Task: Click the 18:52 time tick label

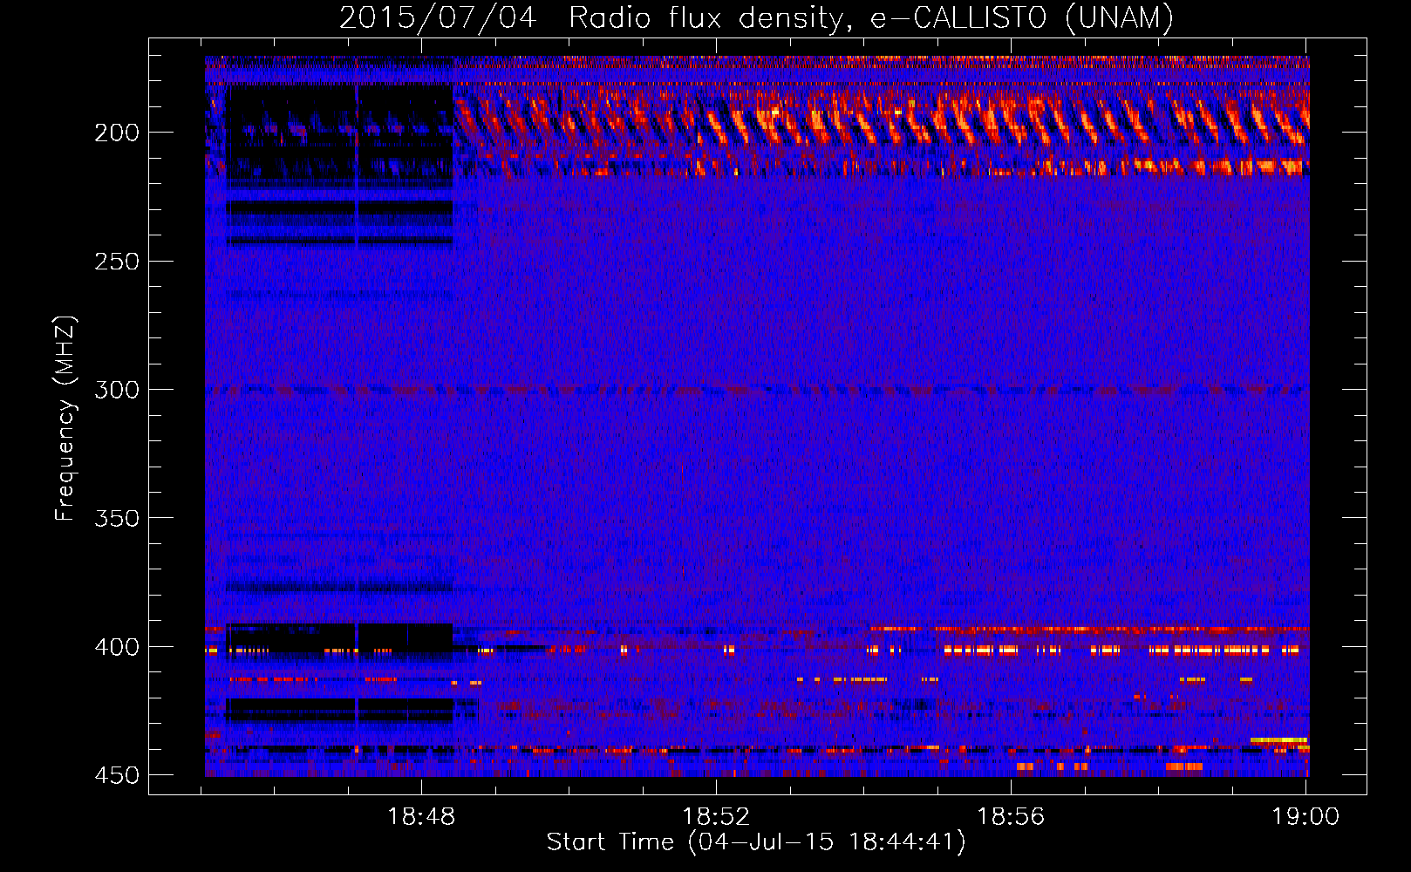Action: (x=716, y=817)
